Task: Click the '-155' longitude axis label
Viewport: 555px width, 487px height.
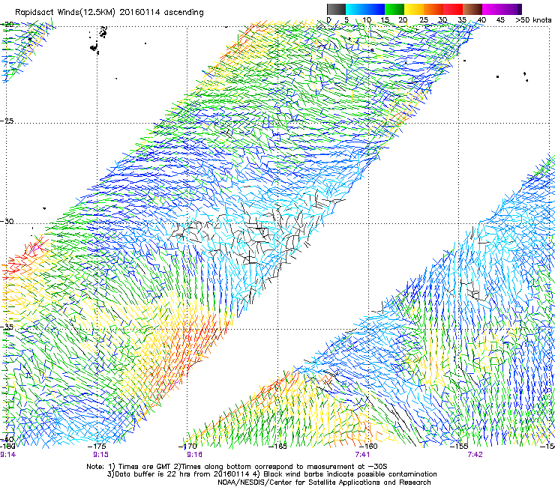Action: tap(459, 447)
